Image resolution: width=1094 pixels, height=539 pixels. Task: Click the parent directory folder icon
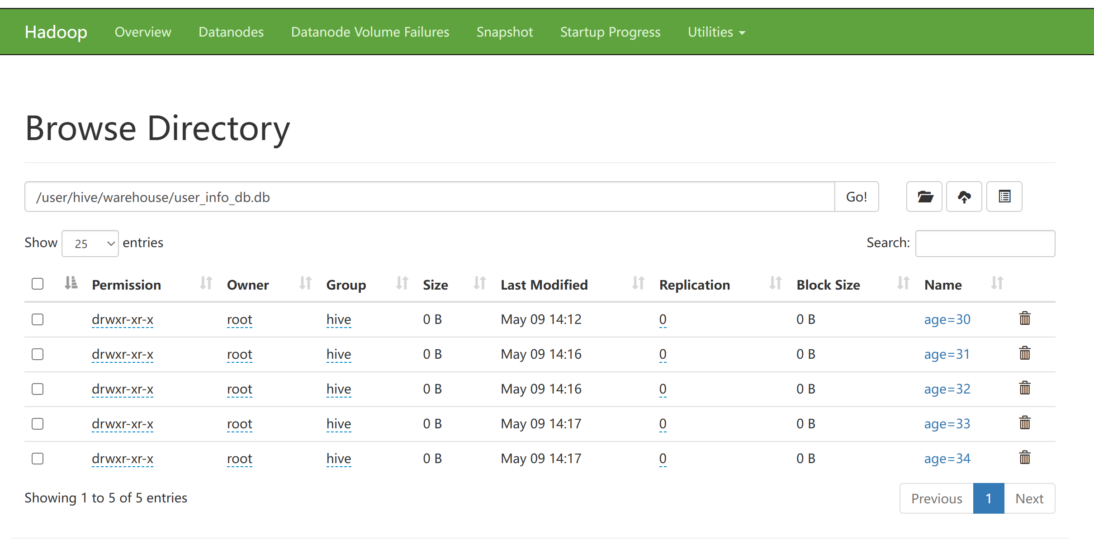pyautogui.click(x=924, y=197)
